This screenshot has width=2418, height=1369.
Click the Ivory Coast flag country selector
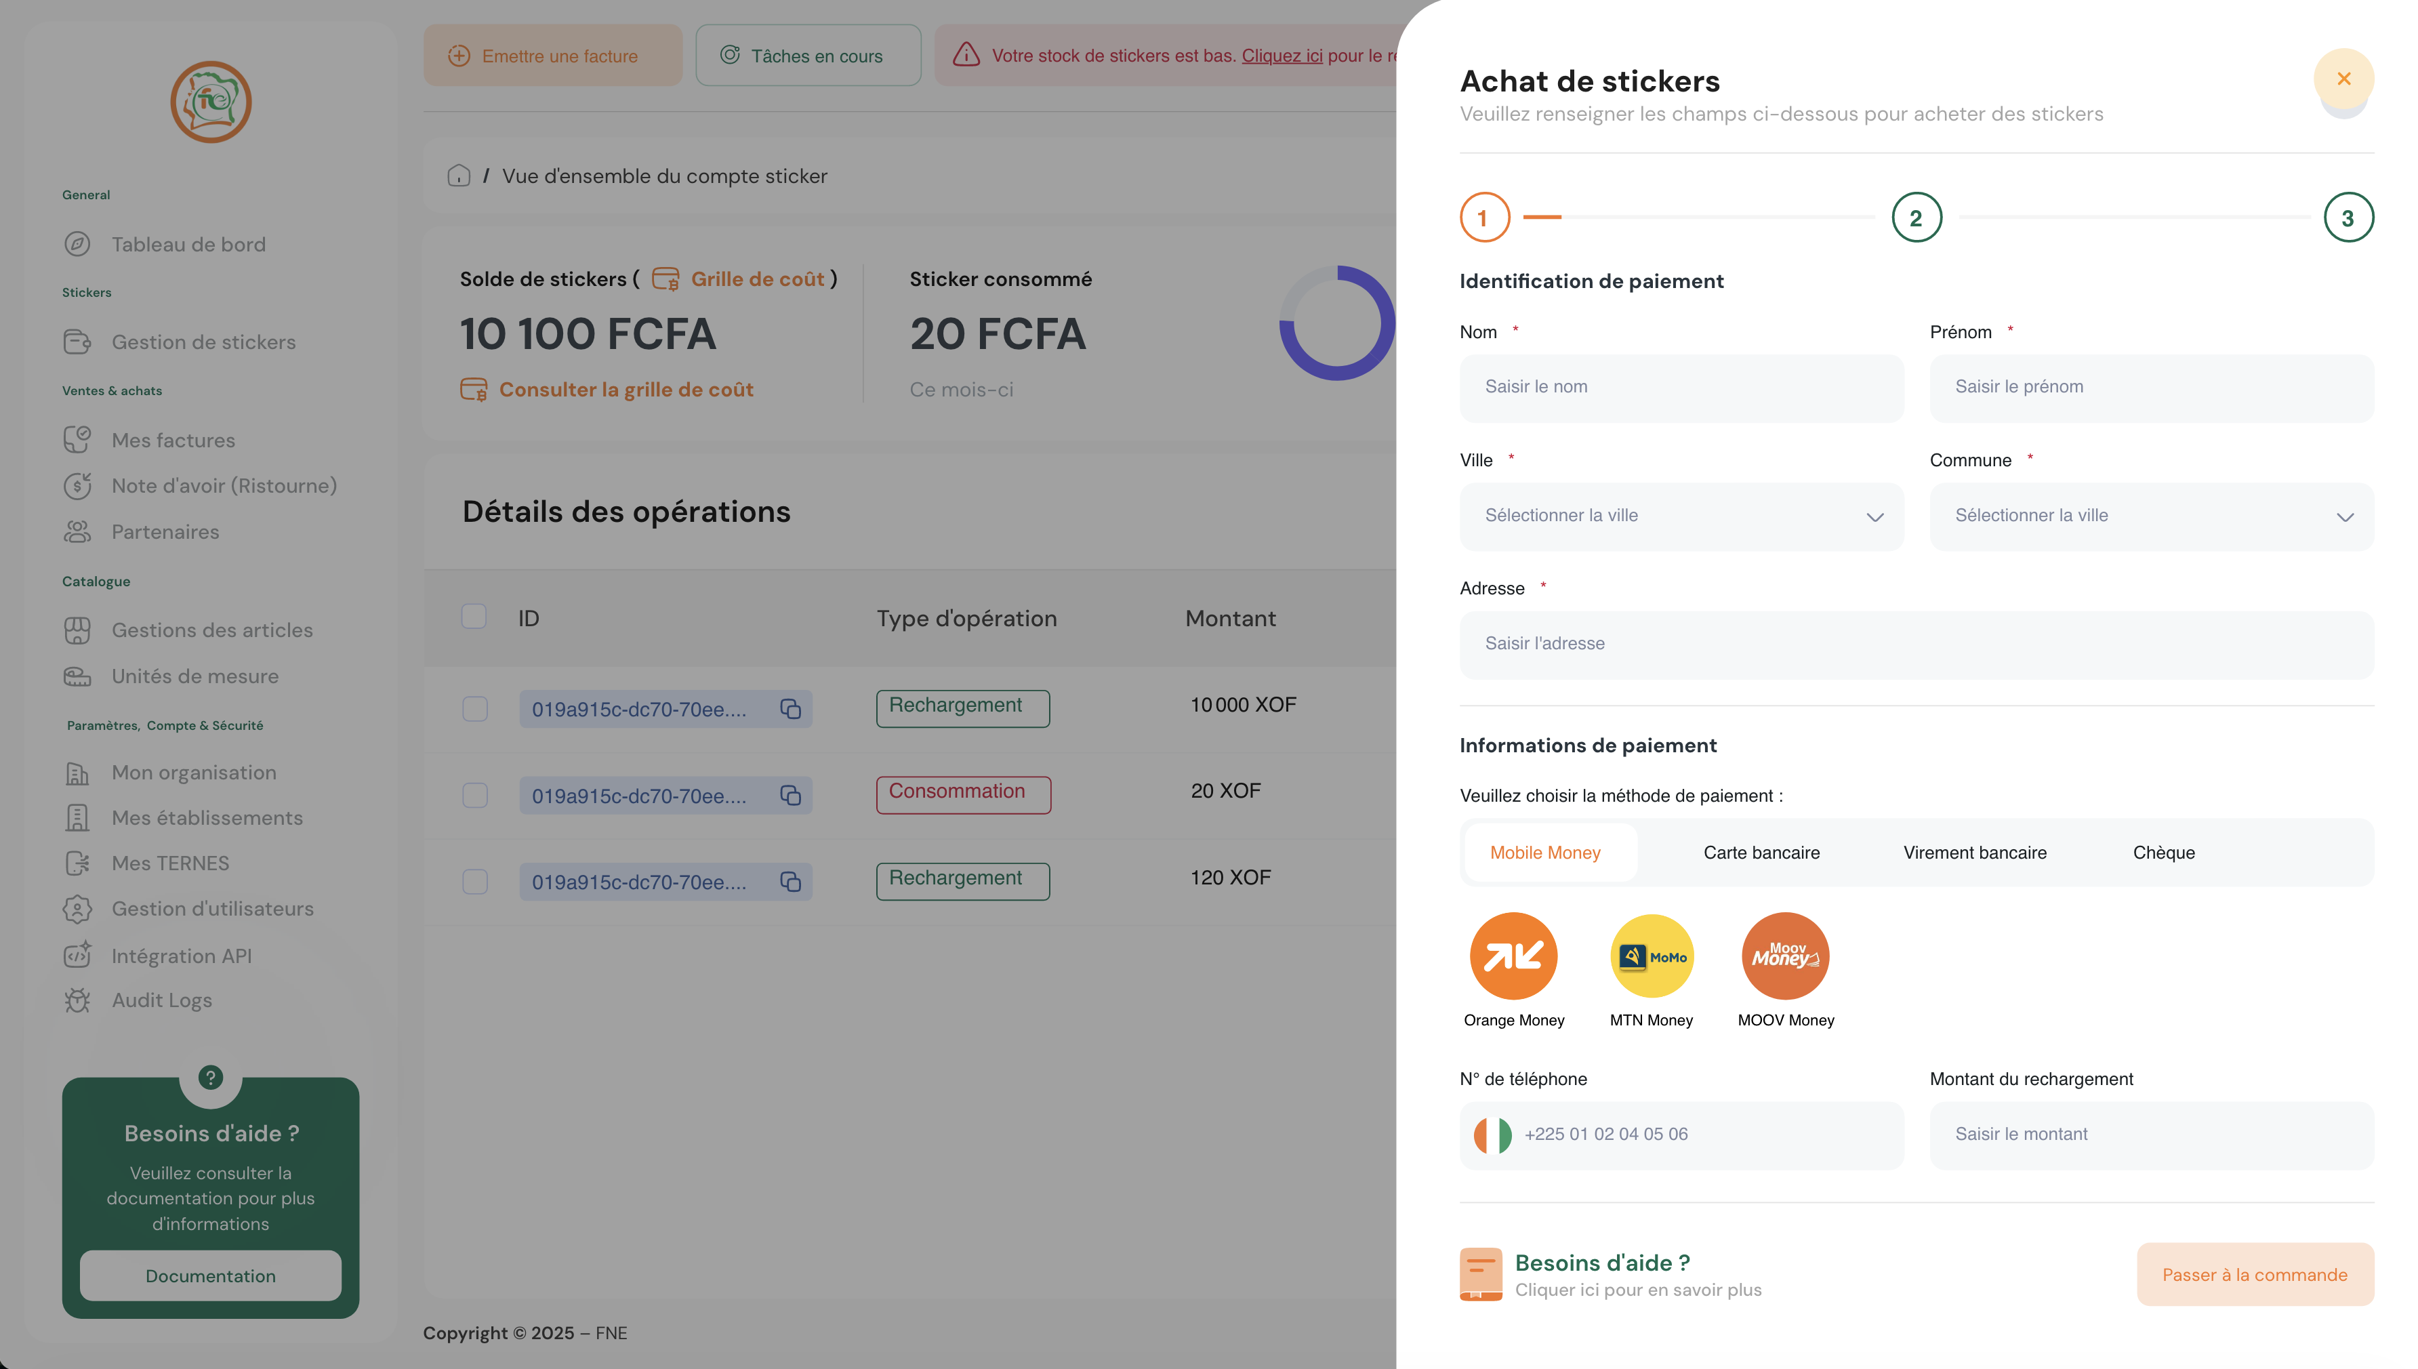coord(1492,1135)
